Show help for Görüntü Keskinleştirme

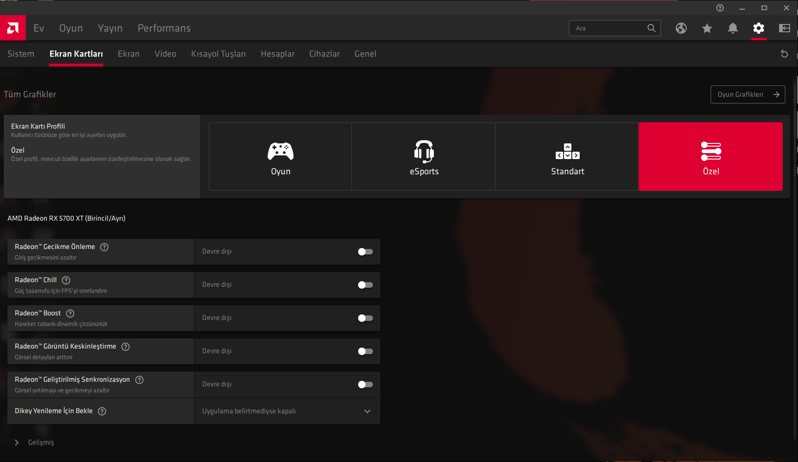click(126, 347)
